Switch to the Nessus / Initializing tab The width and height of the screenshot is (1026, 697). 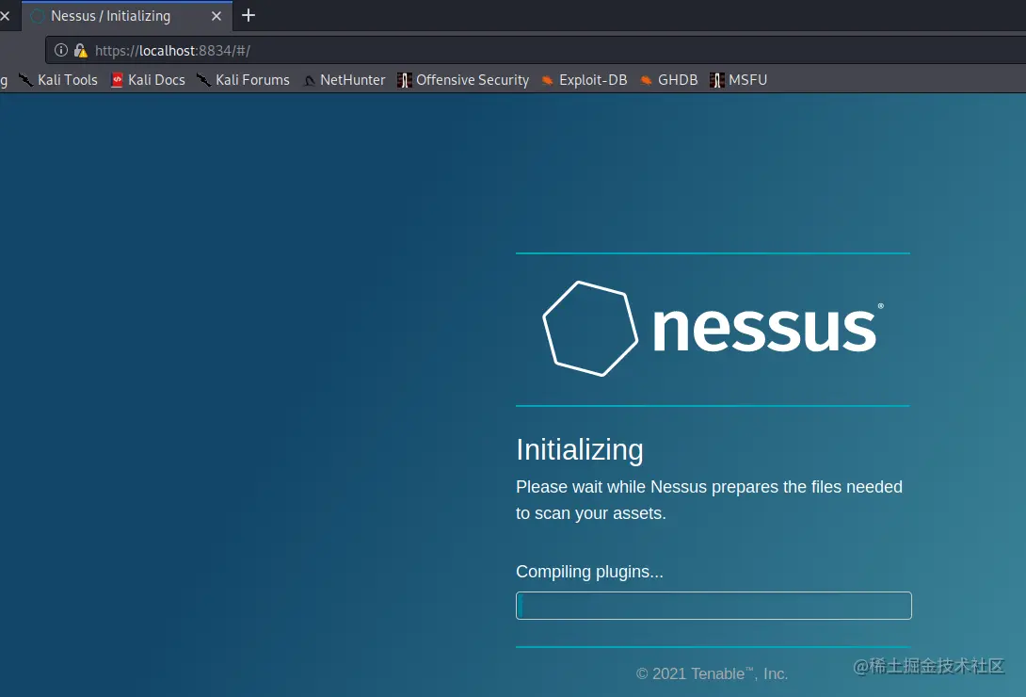126,16
